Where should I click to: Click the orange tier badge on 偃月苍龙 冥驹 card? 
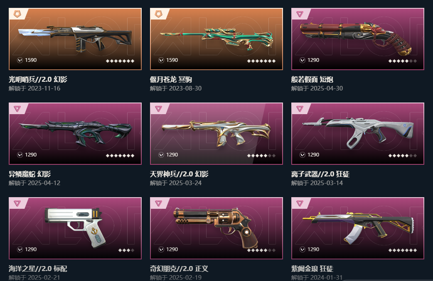pyautogui.click(x=158, y=14)
